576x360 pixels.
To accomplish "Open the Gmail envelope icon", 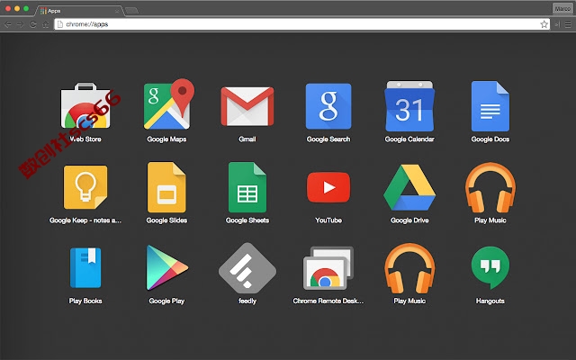I will pos(247,106).
